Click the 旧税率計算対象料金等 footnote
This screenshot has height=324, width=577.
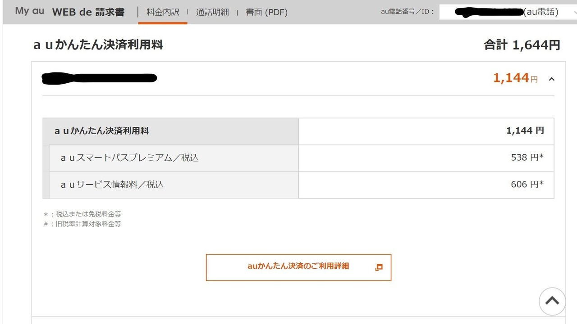82,224
